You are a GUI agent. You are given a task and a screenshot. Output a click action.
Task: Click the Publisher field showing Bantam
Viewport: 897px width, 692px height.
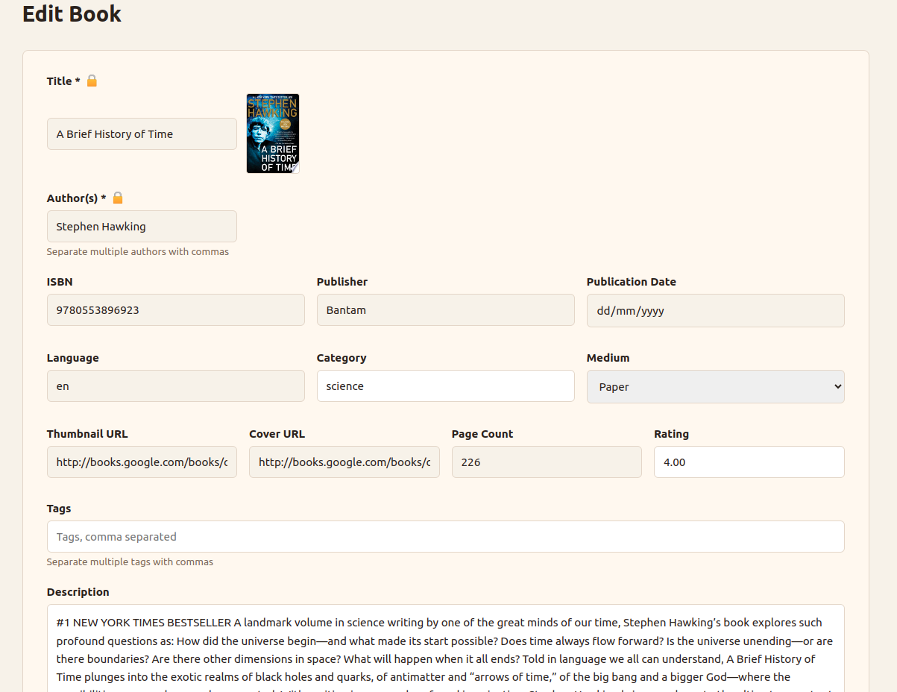pyautogui.click(x=445, y=309)
